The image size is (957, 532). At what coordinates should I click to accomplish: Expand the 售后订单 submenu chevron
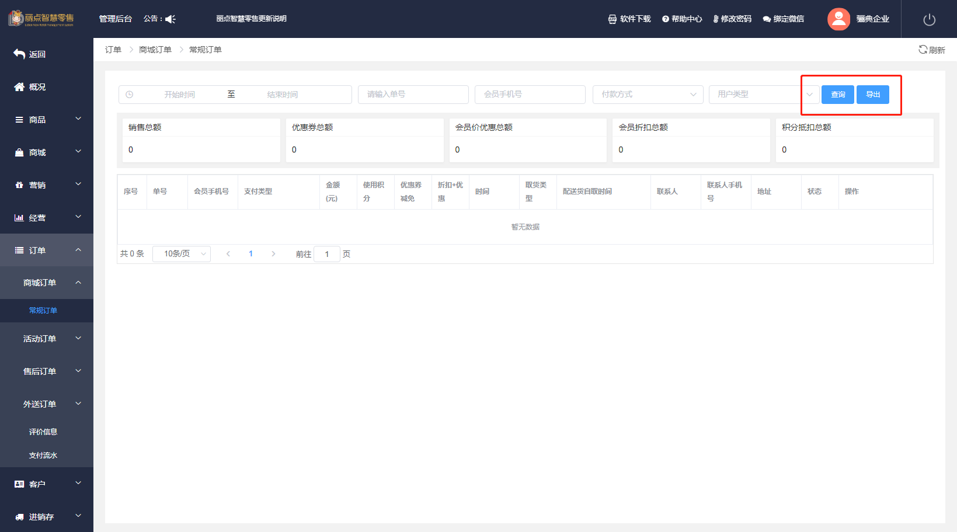pos(78,371)
